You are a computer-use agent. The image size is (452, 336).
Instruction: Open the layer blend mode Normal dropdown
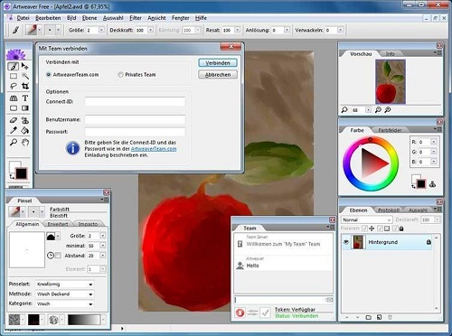367,219
